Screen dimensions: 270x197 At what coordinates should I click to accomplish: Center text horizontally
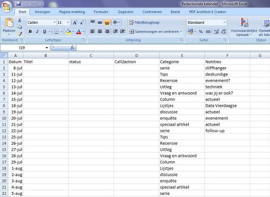point(100,32)
